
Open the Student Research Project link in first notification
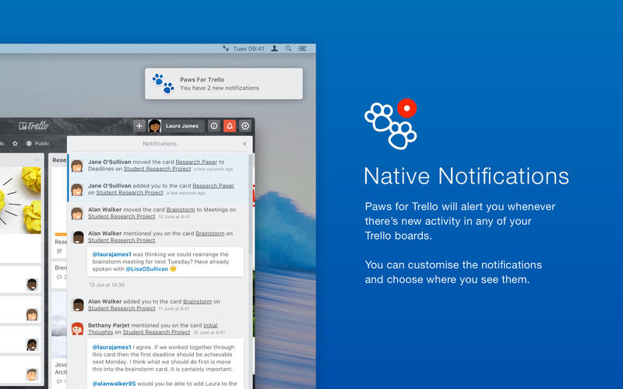[157, 169]
